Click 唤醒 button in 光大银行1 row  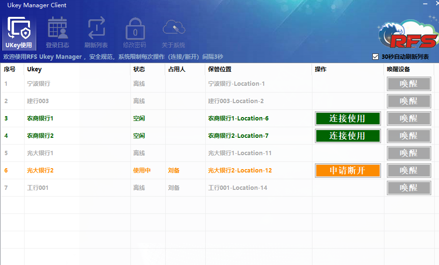(409, 153)
